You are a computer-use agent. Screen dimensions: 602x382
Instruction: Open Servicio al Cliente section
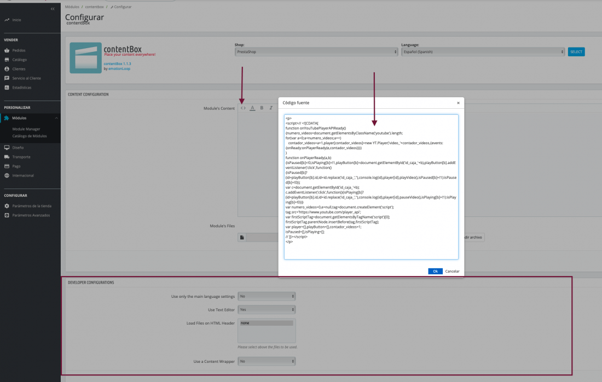[26, 78]
